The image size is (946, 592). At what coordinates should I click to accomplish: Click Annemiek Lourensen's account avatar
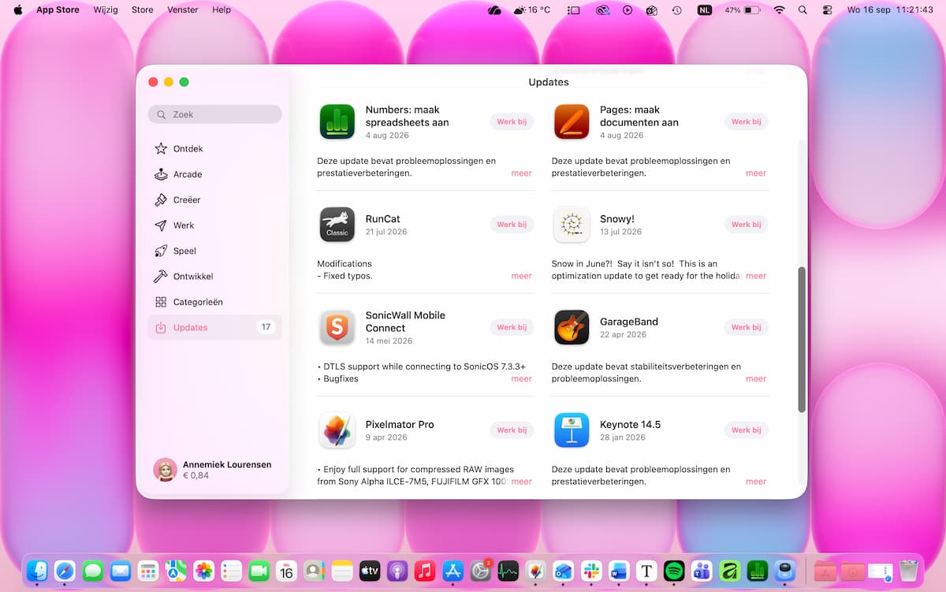click(165, 470)
